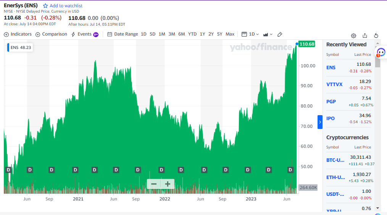Click the dividend marker near Sep 2020
The image size is (387, 215).
[x=52, y=170]
